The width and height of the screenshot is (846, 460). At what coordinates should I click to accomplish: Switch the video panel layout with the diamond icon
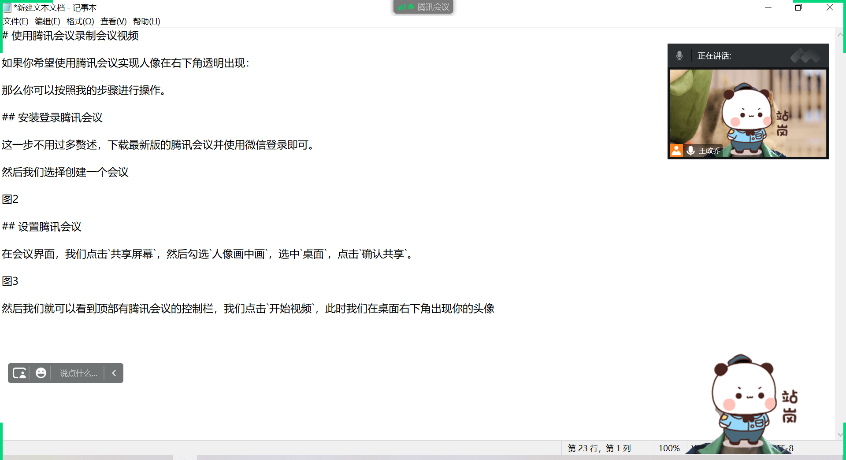(x=805, y=56)
